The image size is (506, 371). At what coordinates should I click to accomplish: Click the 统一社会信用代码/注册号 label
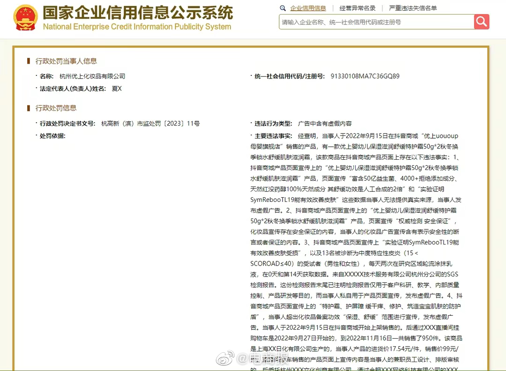(x=290, y=76)
